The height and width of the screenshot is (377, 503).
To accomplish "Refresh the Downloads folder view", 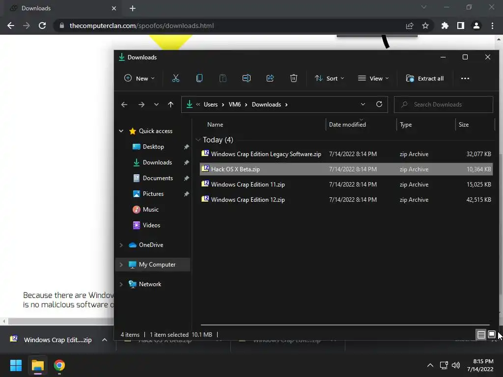I will point(379,104).
